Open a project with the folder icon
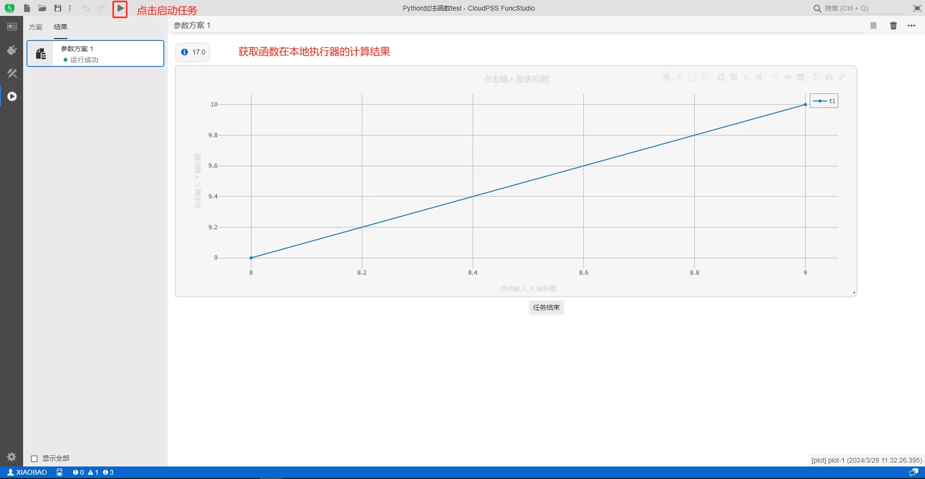Screen dimensions: 925x479 click(42, 8)
